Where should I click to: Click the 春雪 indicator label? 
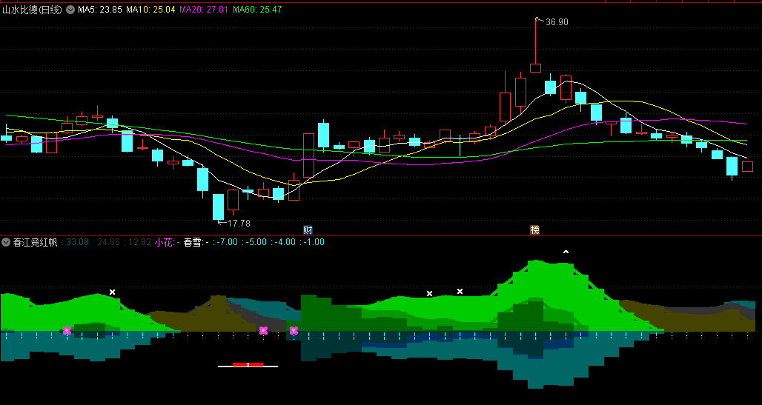pyautogui.click(x=196, y=242)
